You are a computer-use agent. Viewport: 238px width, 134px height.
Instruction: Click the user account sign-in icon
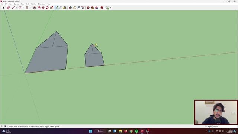[x=107, y=7]
